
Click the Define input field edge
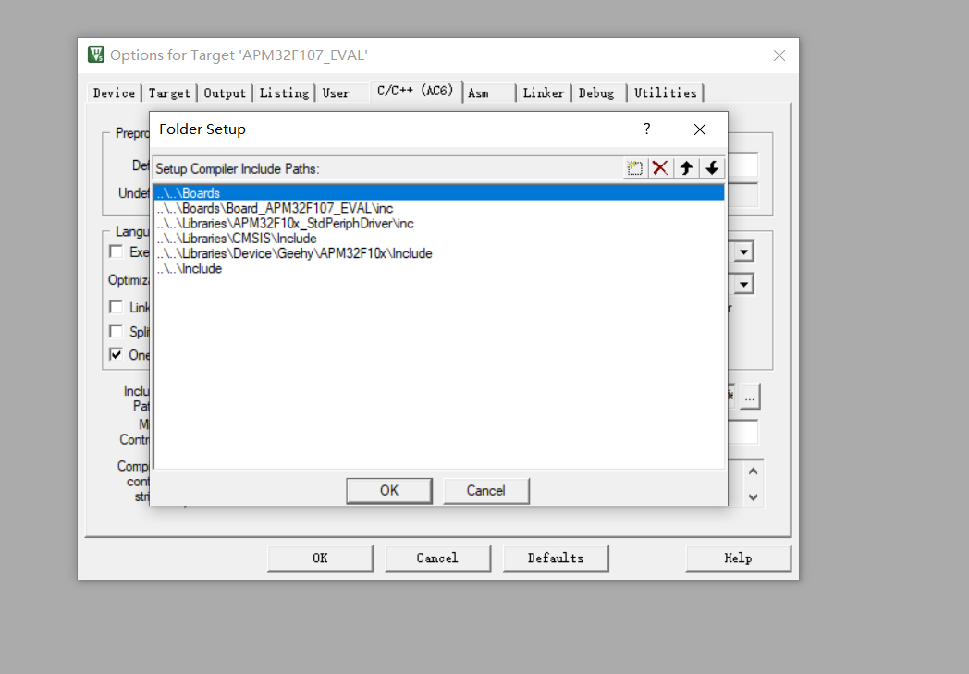click(x=742, y=165)
